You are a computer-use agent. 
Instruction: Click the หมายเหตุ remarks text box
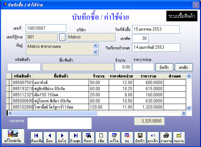coord(60,123)
